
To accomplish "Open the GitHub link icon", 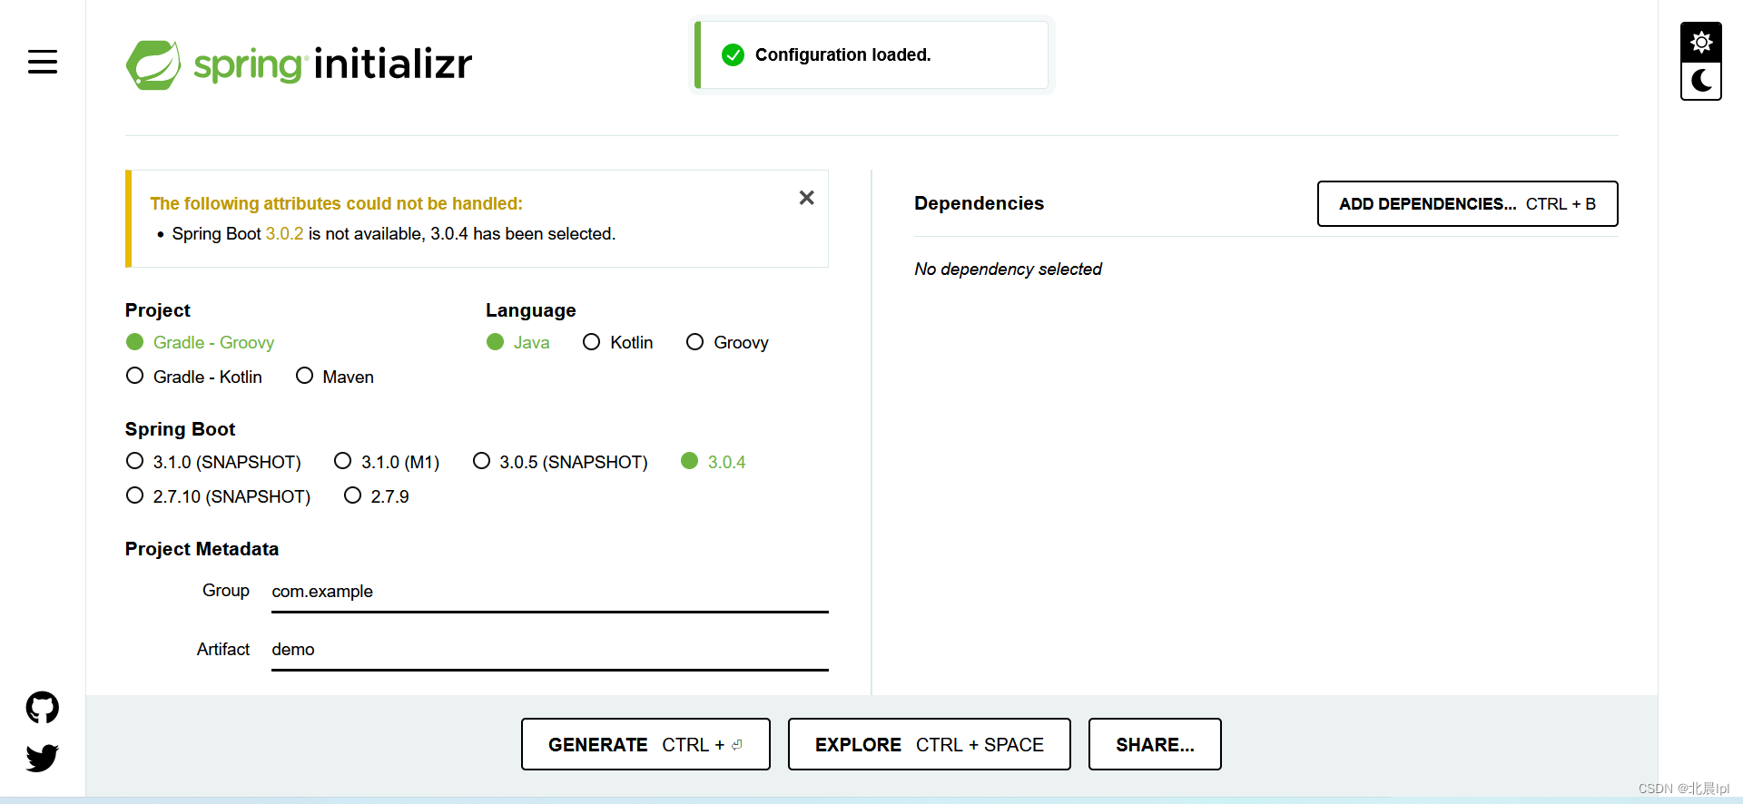I will coord(43,707).
